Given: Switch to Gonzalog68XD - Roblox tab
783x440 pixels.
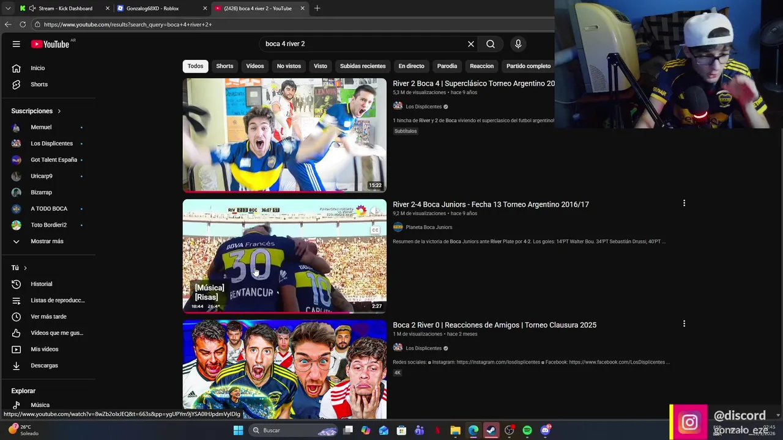Looking at the screenshot, I should coord(161,8).
